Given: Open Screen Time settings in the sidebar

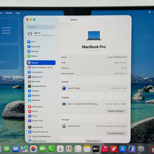Looking at the screenshot, I should (x=36, y=121).
